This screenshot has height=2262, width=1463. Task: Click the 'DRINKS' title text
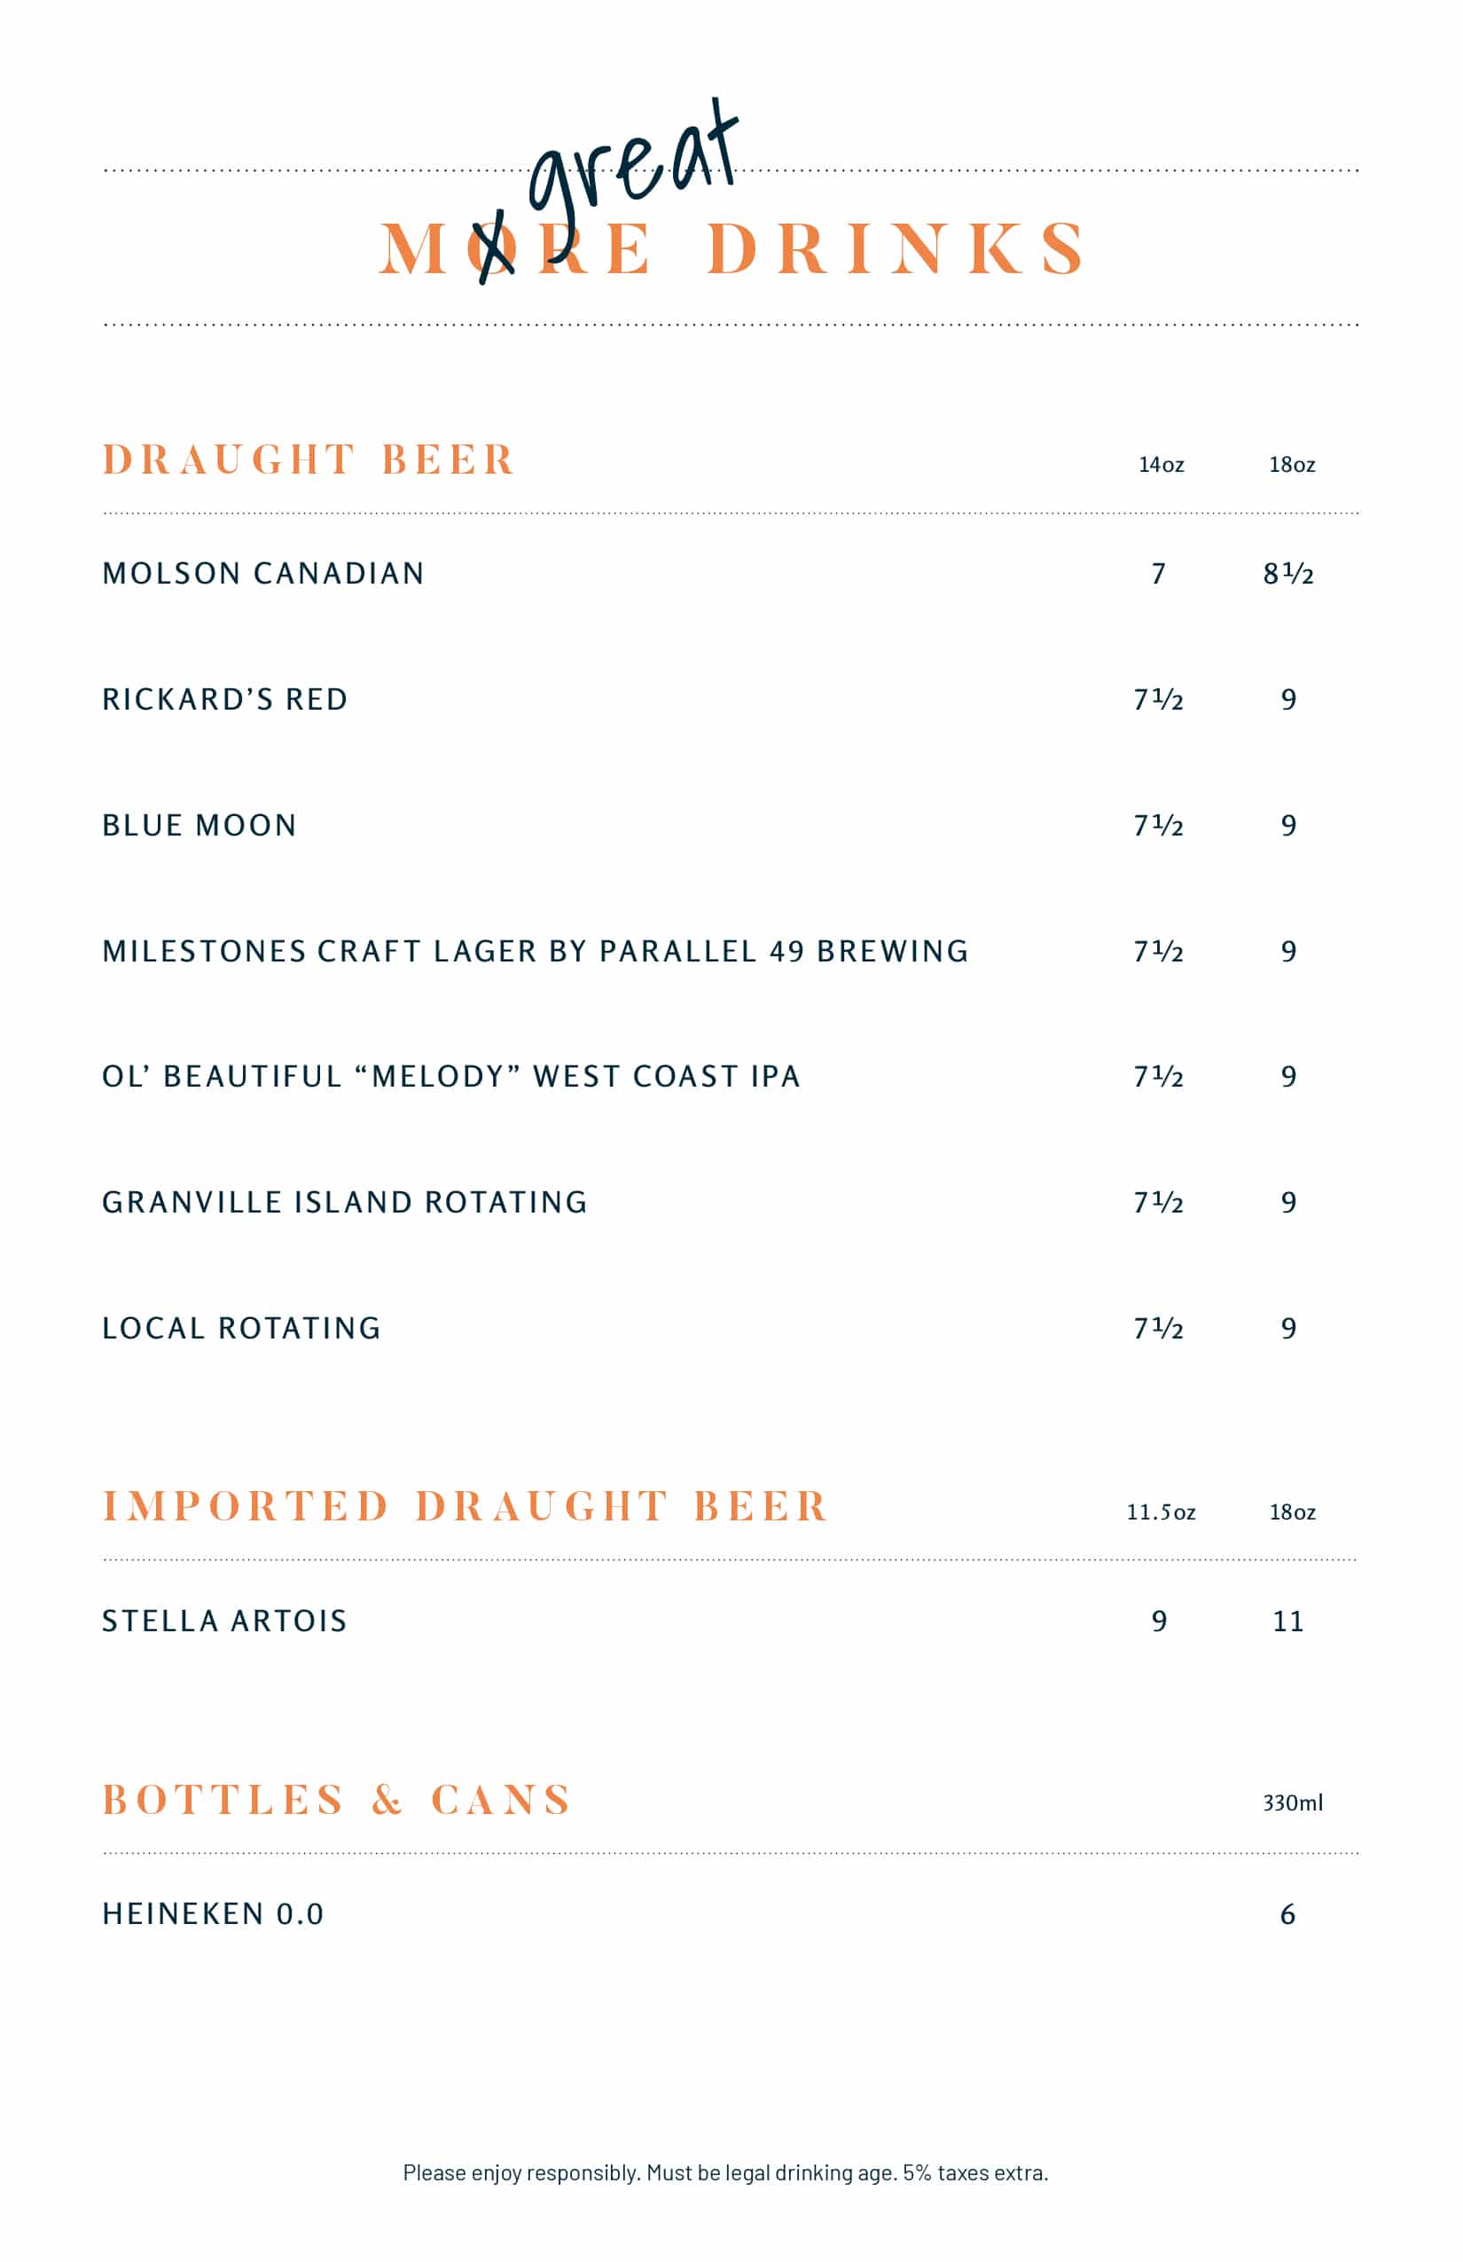coord(896,250)
